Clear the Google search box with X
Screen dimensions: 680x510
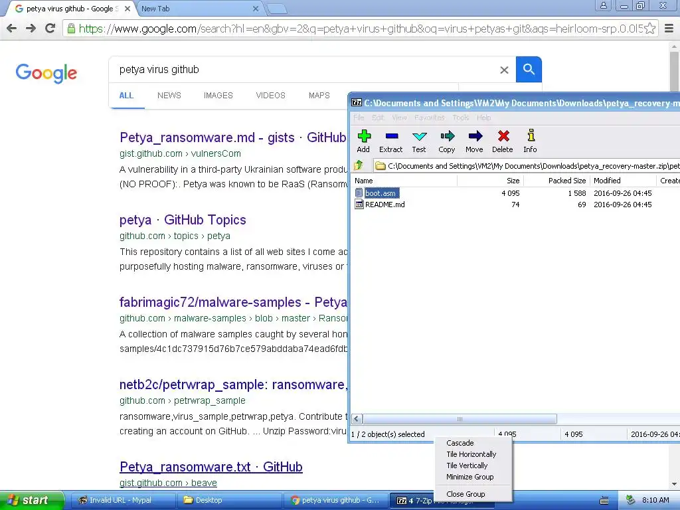pyautogui.click(x=504, y=70)
